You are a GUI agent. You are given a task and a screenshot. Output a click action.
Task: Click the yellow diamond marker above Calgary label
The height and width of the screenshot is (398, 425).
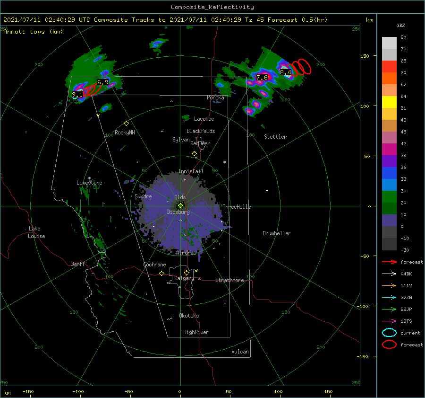pos(187,273)
